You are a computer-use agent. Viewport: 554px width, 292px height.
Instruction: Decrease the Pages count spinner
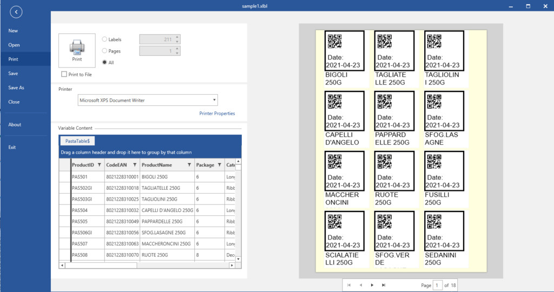click(x=177, y=54)
